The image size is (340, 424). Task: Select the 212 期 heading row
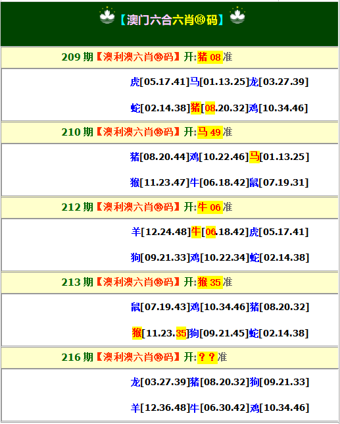coord(170,207)
